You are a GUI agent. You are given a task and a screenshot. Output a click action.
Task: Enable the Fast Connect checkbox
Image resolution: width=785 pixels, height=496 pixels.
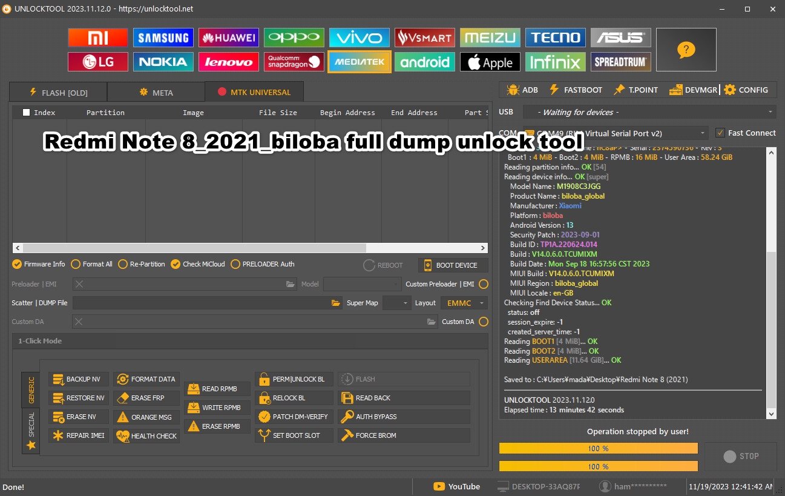pos(720,133)
